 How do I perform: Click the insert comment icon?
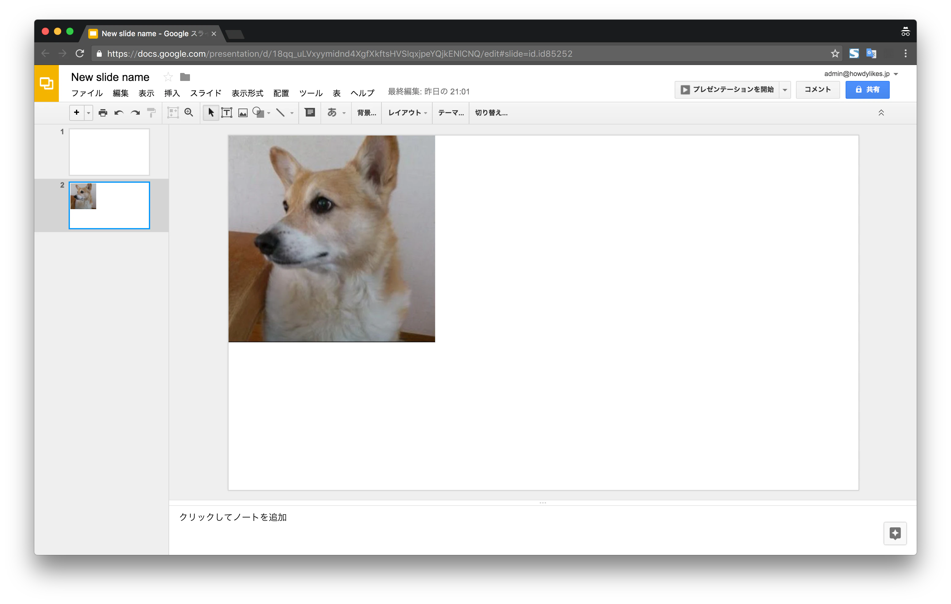(310, 113)
